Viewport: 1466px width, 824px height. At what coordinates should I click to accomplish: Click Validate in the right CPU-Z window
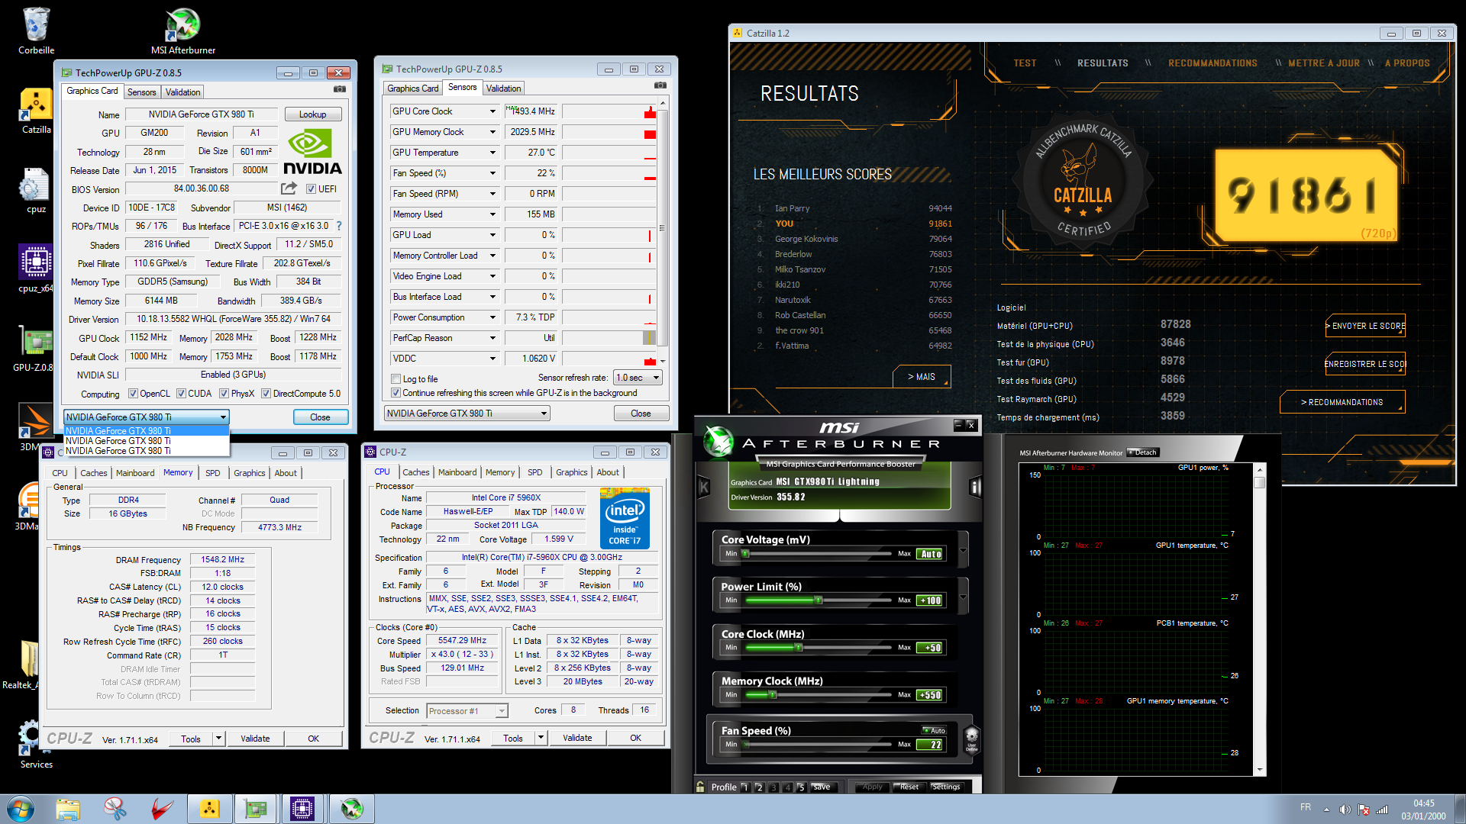click(x=577, y=738)
